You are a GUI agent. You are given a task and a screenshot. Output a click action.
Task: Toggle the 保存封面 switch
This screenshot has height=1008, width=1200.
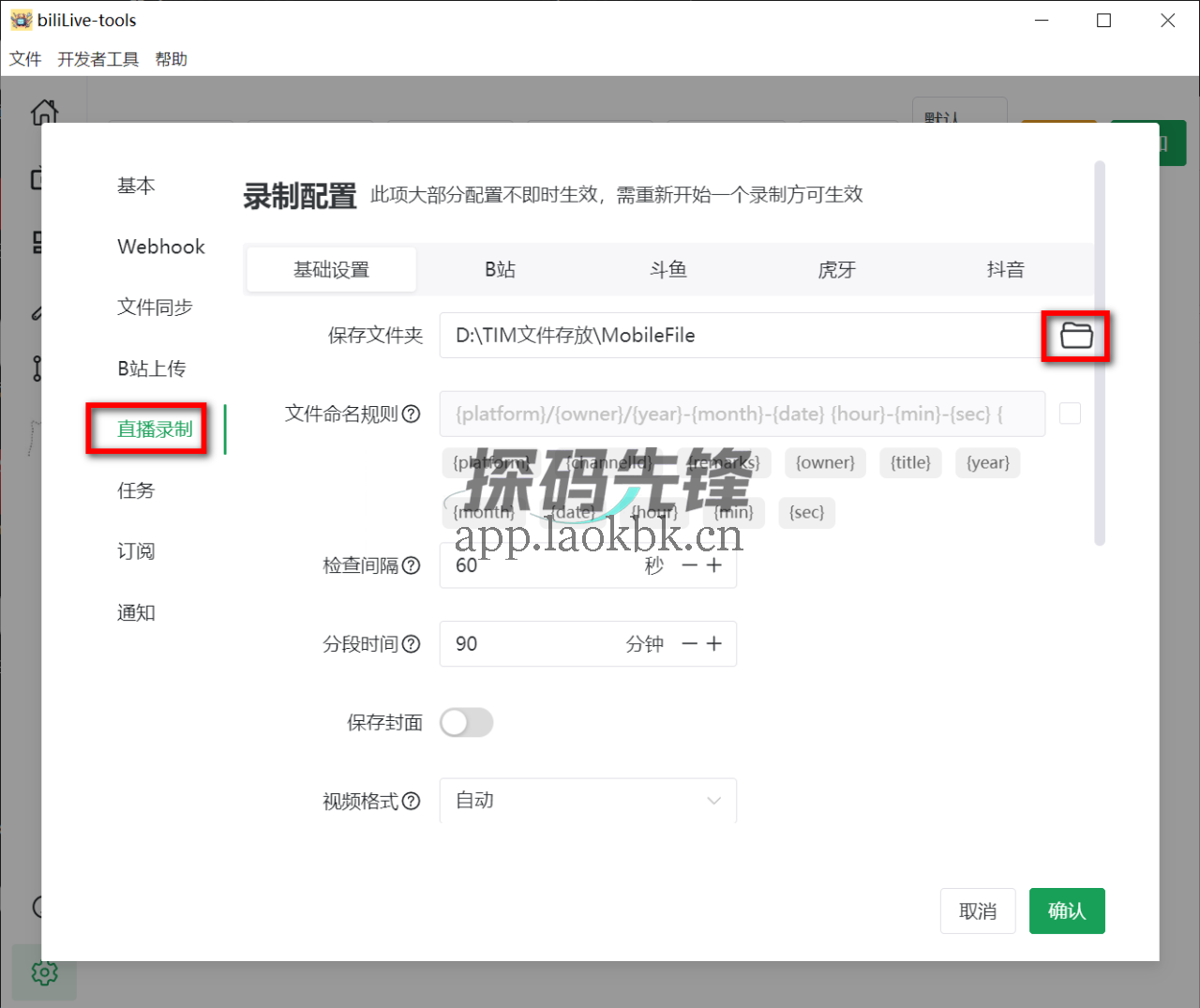tap(467, 722)
